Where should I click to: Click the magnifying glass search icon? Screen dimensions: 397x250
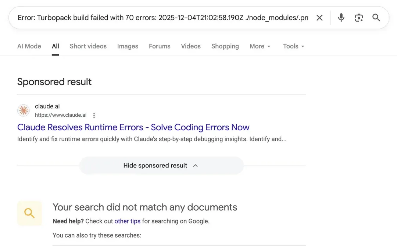click(x=376, y=17)
